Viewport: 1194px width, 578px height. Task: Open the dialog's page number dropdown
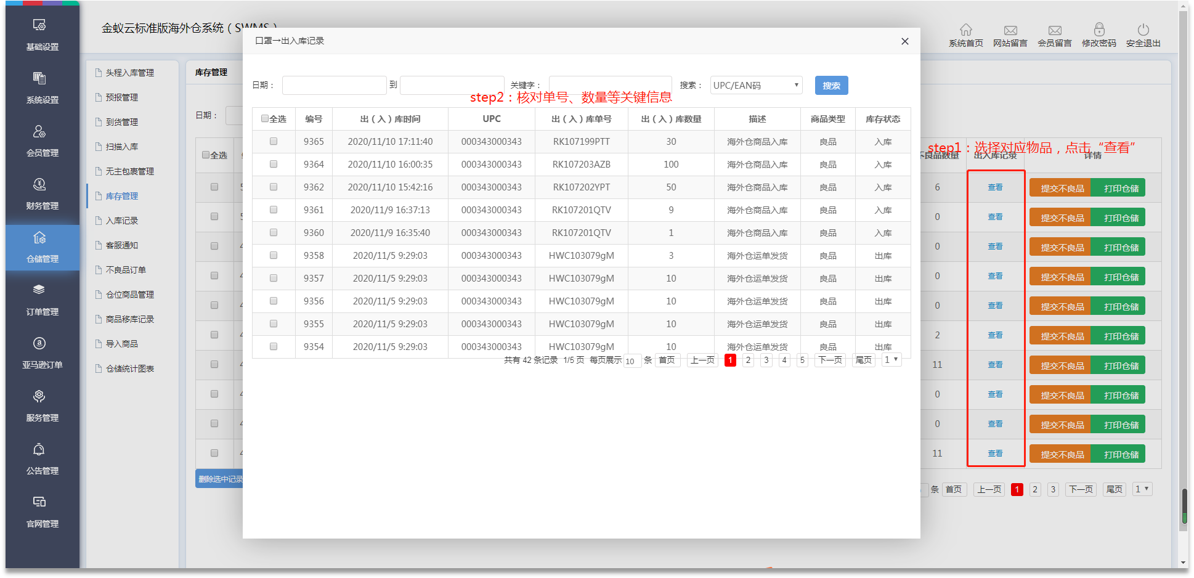coord(891,360)
